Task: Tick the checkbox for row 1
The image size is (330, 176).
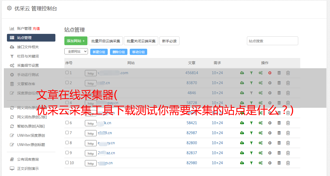Action: (x=67, y=73)
